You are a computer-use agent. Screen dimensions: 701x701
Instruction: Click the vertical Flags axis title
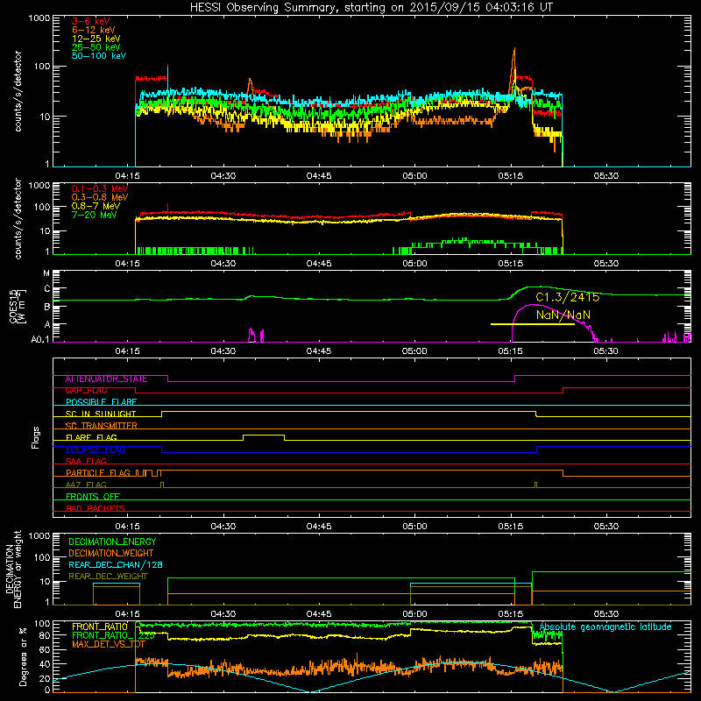[36, 437]
